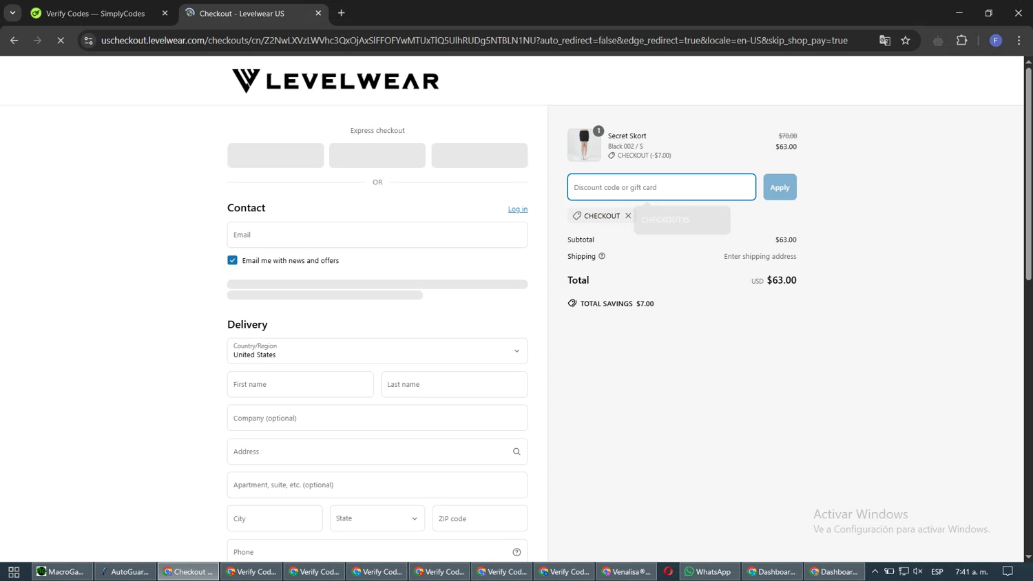This screenshot has height=581, width=1033.
Task: Open Opera icon in taskbar
Action: [x=668, y=571]
